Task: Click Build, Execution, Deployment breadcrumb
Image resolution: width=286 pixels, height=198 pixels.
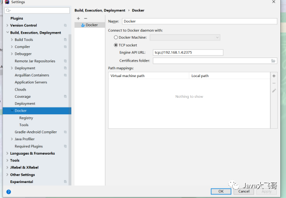Action: point(100,10)
